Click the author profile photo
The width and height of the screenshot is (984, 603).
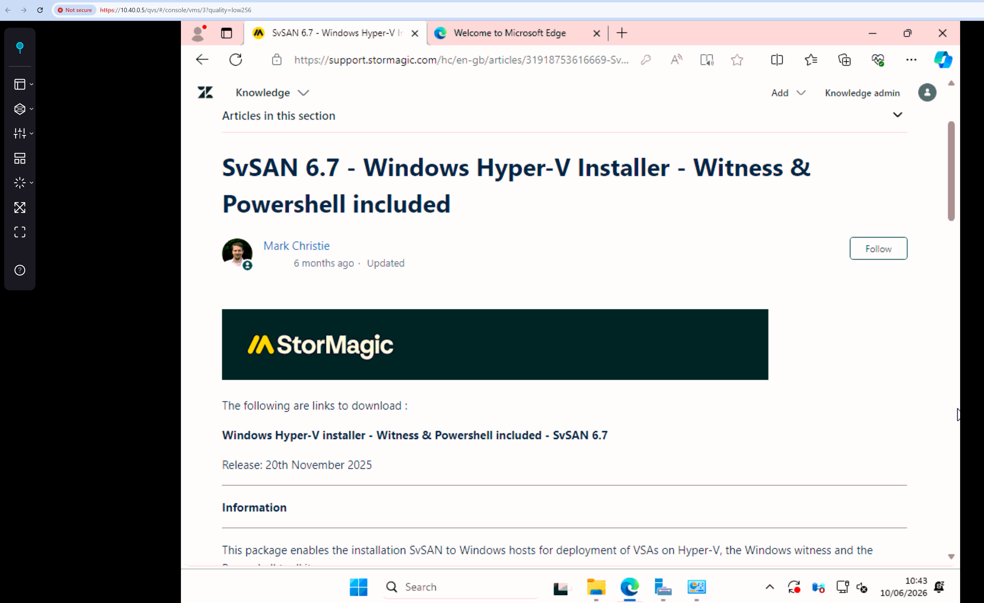tap(237, 253)
